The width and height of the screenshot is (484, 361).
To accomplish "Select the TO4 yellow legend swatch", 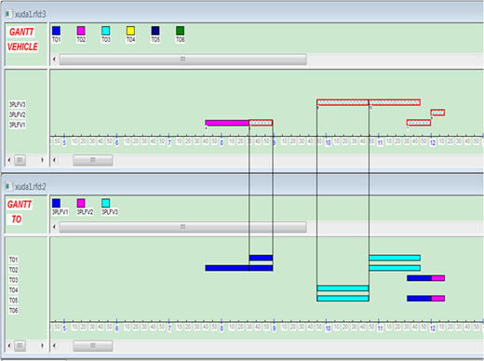I will 130,31.
